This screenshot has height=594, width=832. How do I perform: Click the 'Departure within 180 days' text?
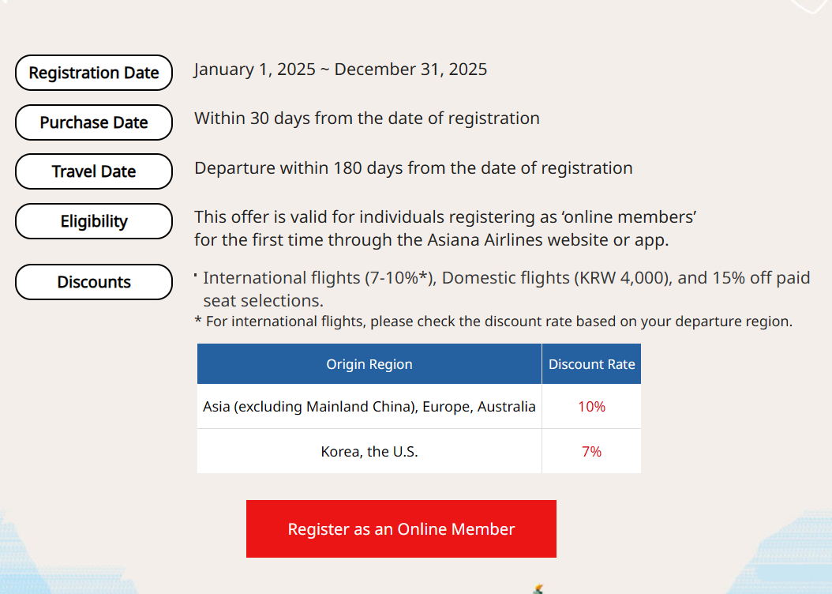413,168
